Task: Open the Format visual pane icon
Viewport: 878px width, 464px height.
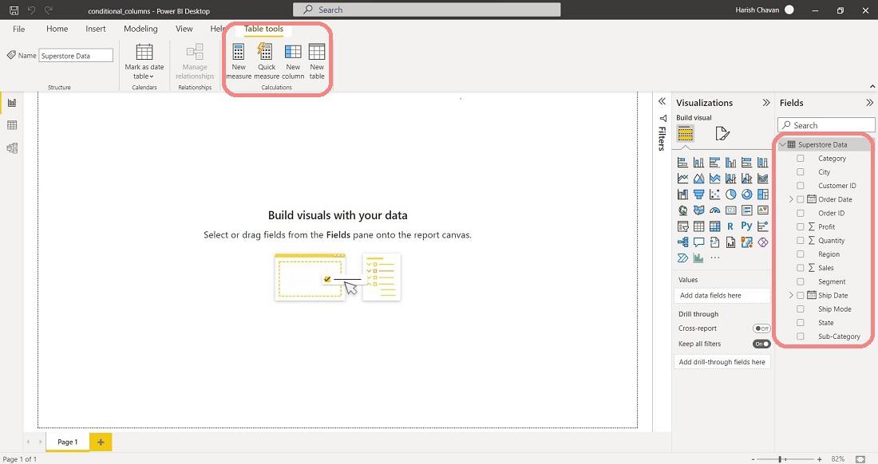Action: coord(722,134)
